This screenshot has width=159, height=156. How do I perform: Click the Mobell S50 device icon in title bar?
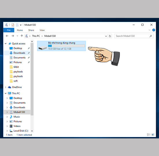point(6,25)
